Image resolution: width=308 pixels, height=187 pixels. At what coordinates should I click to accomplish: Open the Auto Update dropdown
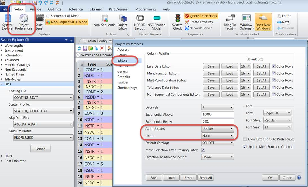pyautogui.click(x=218, y=129)
